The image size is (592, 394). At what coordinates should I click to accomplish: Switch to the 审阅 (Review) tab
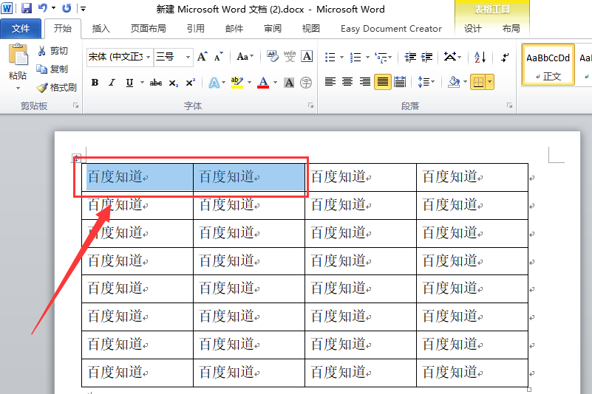point(272,29)
